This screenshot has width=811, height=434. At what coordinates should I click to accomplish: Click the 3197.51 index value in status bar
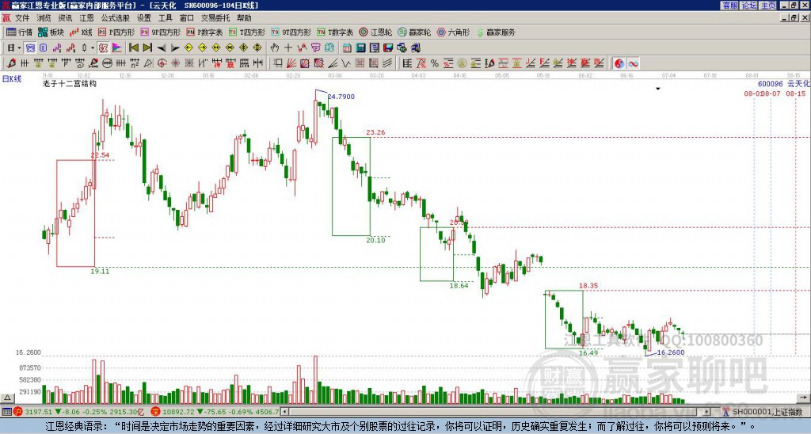(x=39, y=412)
